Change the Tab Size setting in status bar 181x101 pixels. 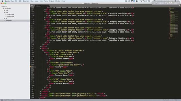(166, 100)
